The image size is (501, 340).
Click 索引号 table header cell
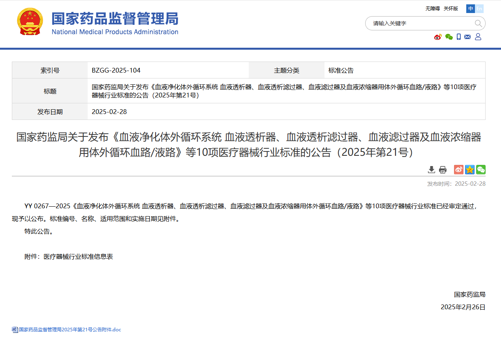(x=50, y=70)
